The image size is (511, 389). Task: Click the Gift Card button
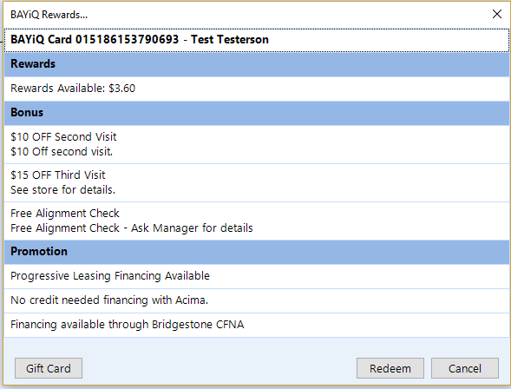point(49,368)
